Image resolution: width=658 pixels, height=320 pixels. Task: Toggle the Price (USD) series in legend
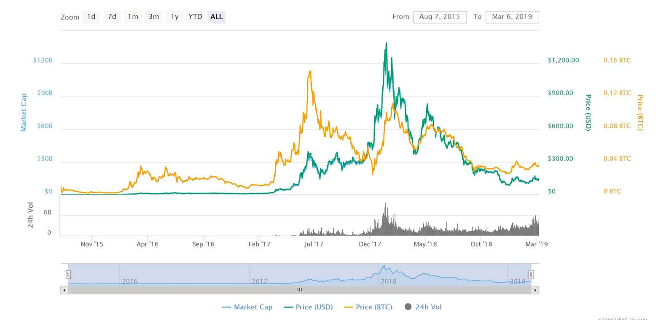(309, 307)
